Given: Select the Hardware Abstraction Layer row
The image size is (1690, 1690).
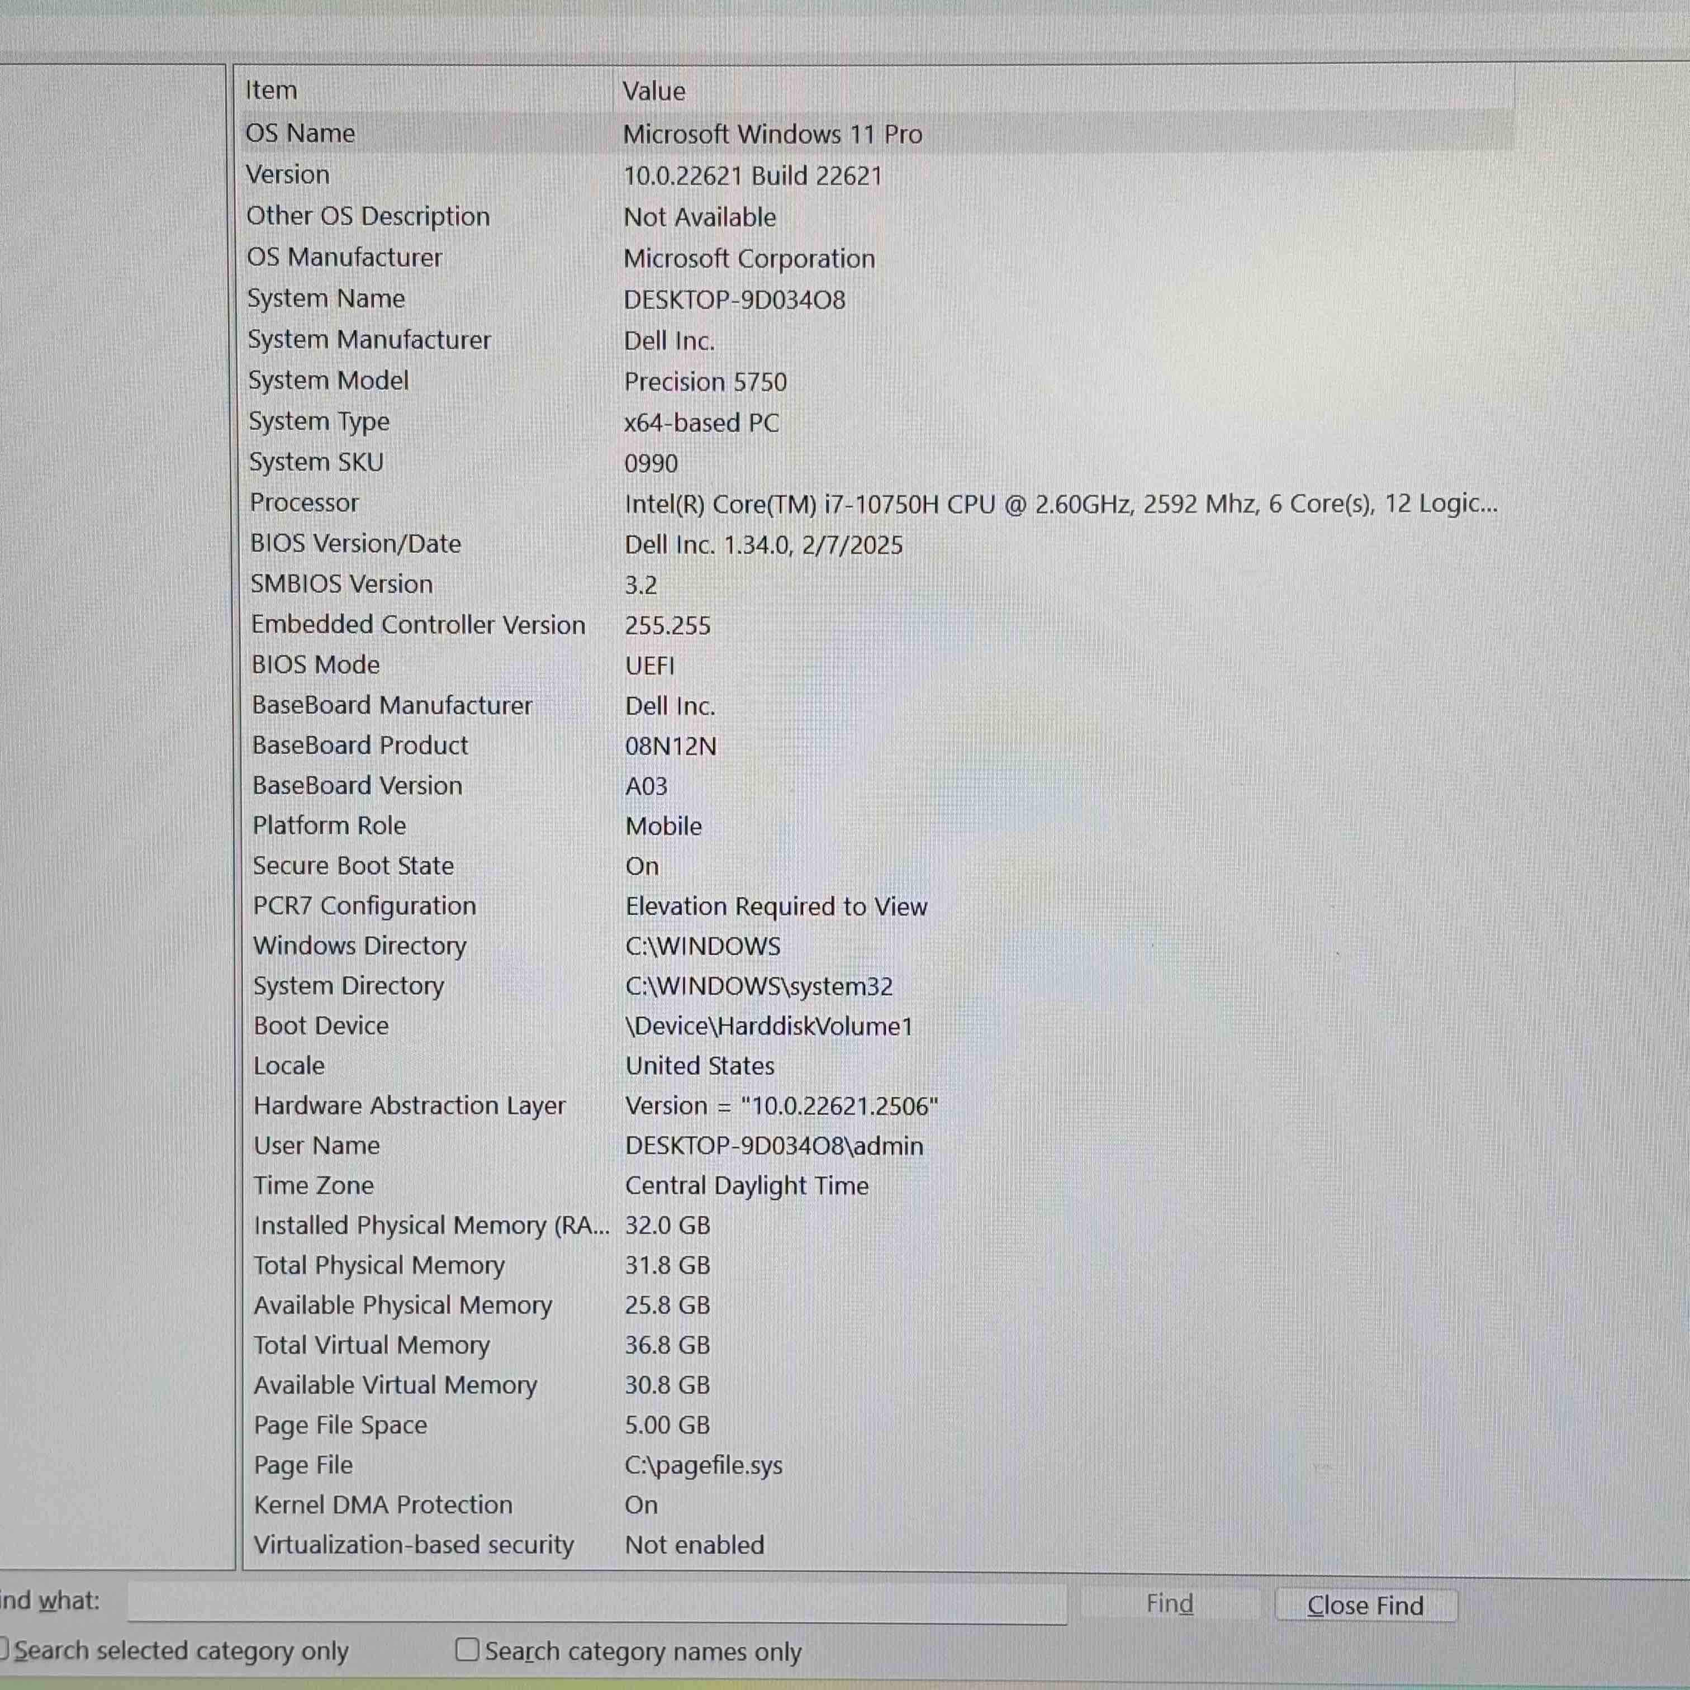Looking at the screenshot, I should click(410, 1105).
